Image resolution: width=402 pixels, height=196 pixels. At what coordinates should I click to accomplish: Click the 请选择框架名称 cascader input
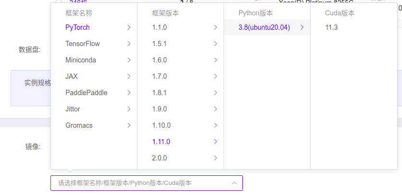tap(147, 183)
